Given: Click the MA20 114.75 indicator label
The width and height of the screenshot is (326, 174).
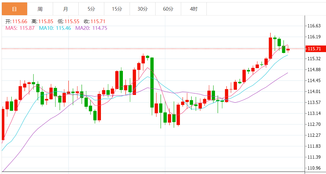Looking at the screenshot, I should click(x=91, y=28).
